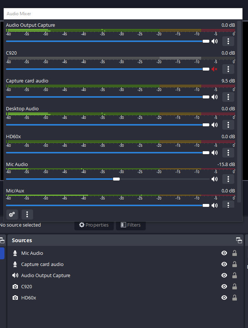The width and height of the screenshot is (248, 328).
Task: Hide Capture card audio source eye icon
Action: coord(224,264)
